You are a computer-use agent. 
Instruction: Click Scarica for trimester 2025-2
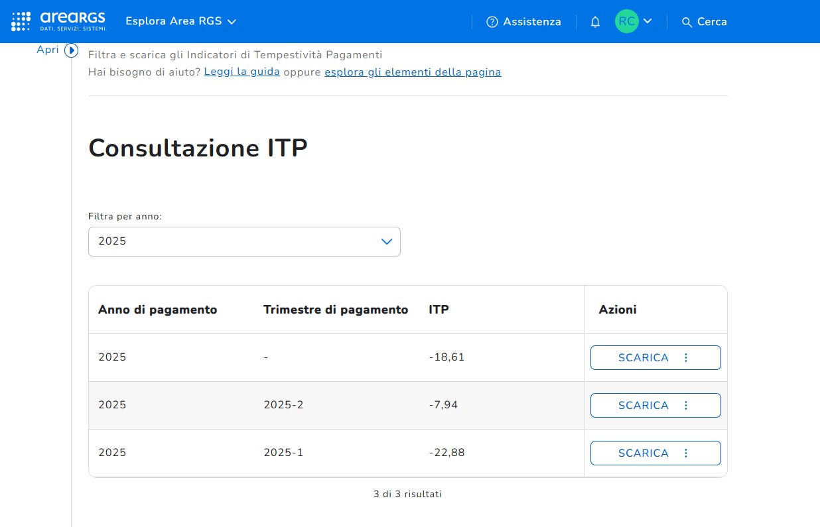tap(643, 405)
